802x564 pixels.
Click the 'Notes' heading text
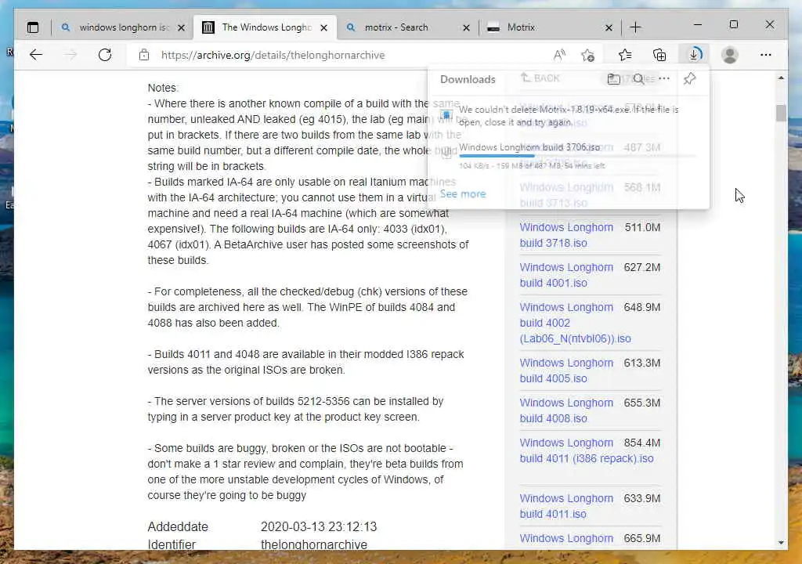tap(162, 88)
